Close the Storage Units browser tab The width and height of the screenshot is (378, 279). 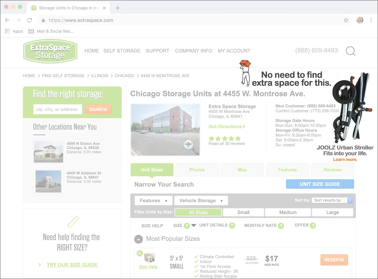click(104, 8)
